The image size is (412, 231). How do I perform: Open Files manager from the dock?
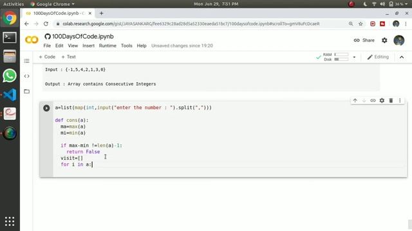pos(10,56)
